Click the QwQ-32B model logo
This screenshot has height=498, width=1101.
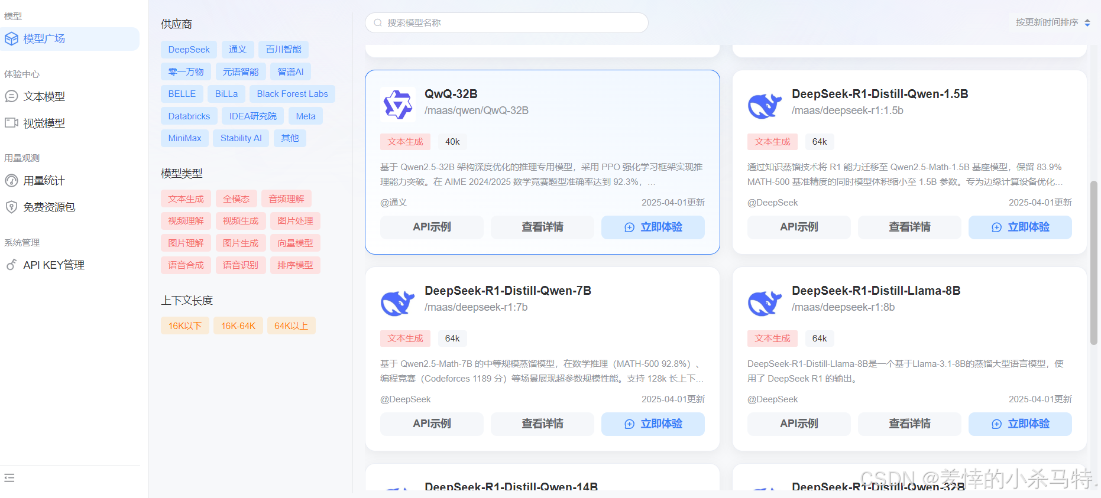click(397, 105)
